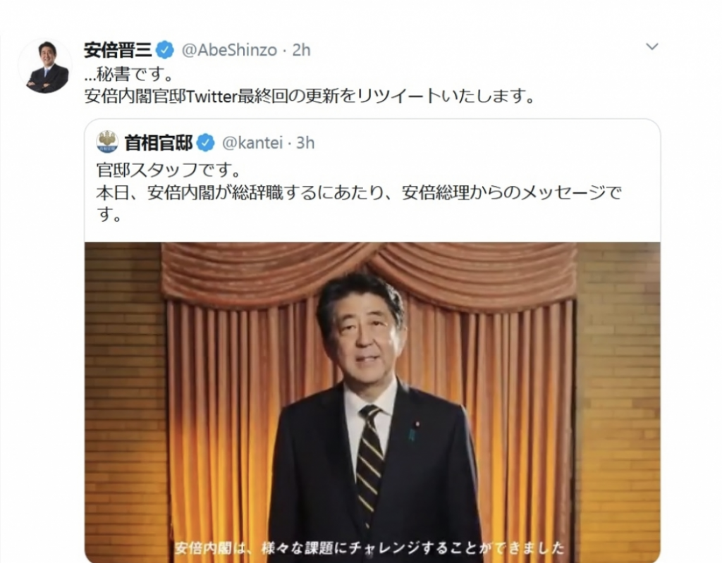Open the 3h timestamp of quoted tweet
Screen dimensions: 722x563
click(305, 143)
